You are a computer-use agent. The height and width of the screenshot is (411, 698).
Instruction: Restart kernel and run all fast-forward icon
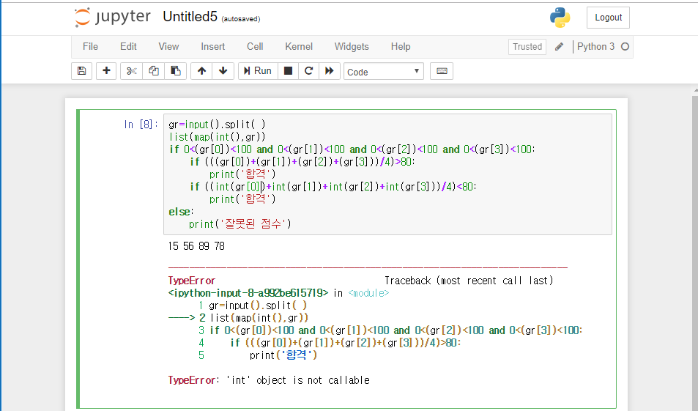click(330, 71)
